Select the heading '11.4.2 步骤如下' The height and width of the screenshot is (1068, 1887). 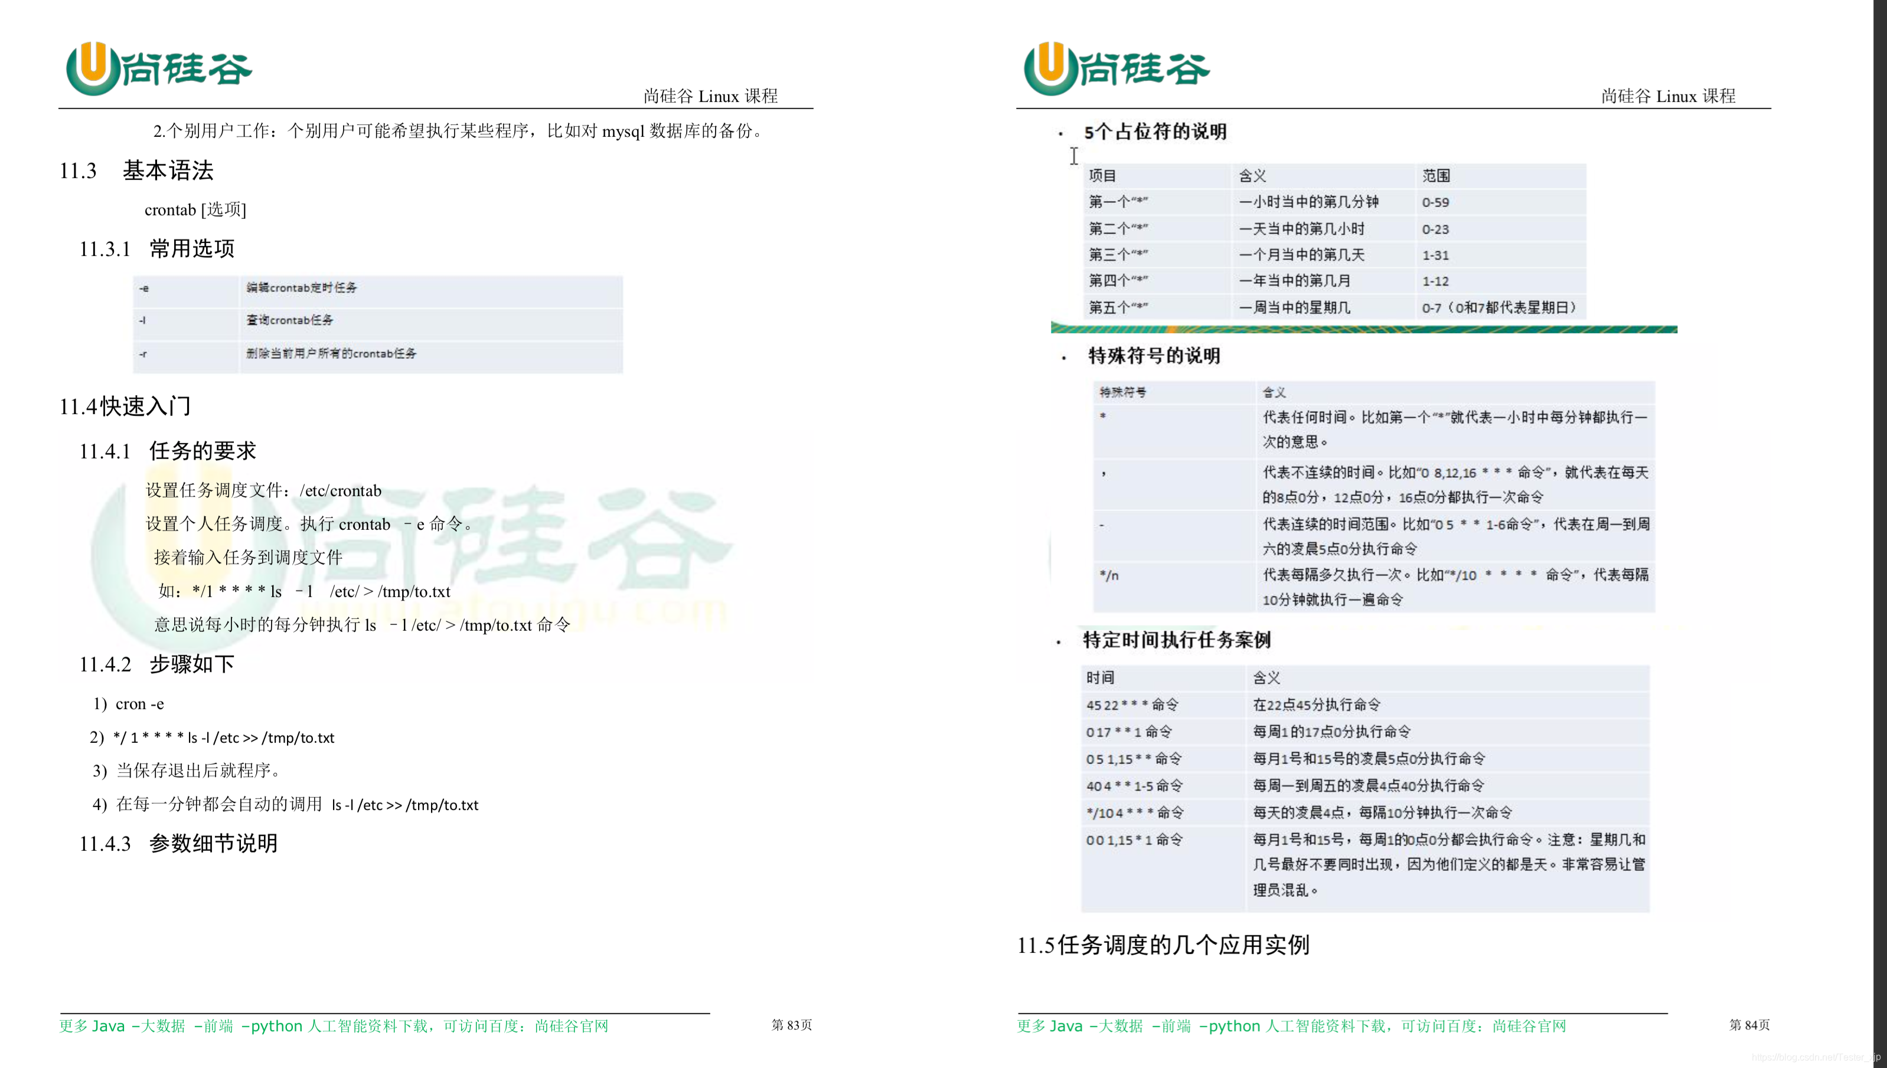point(157,664)
